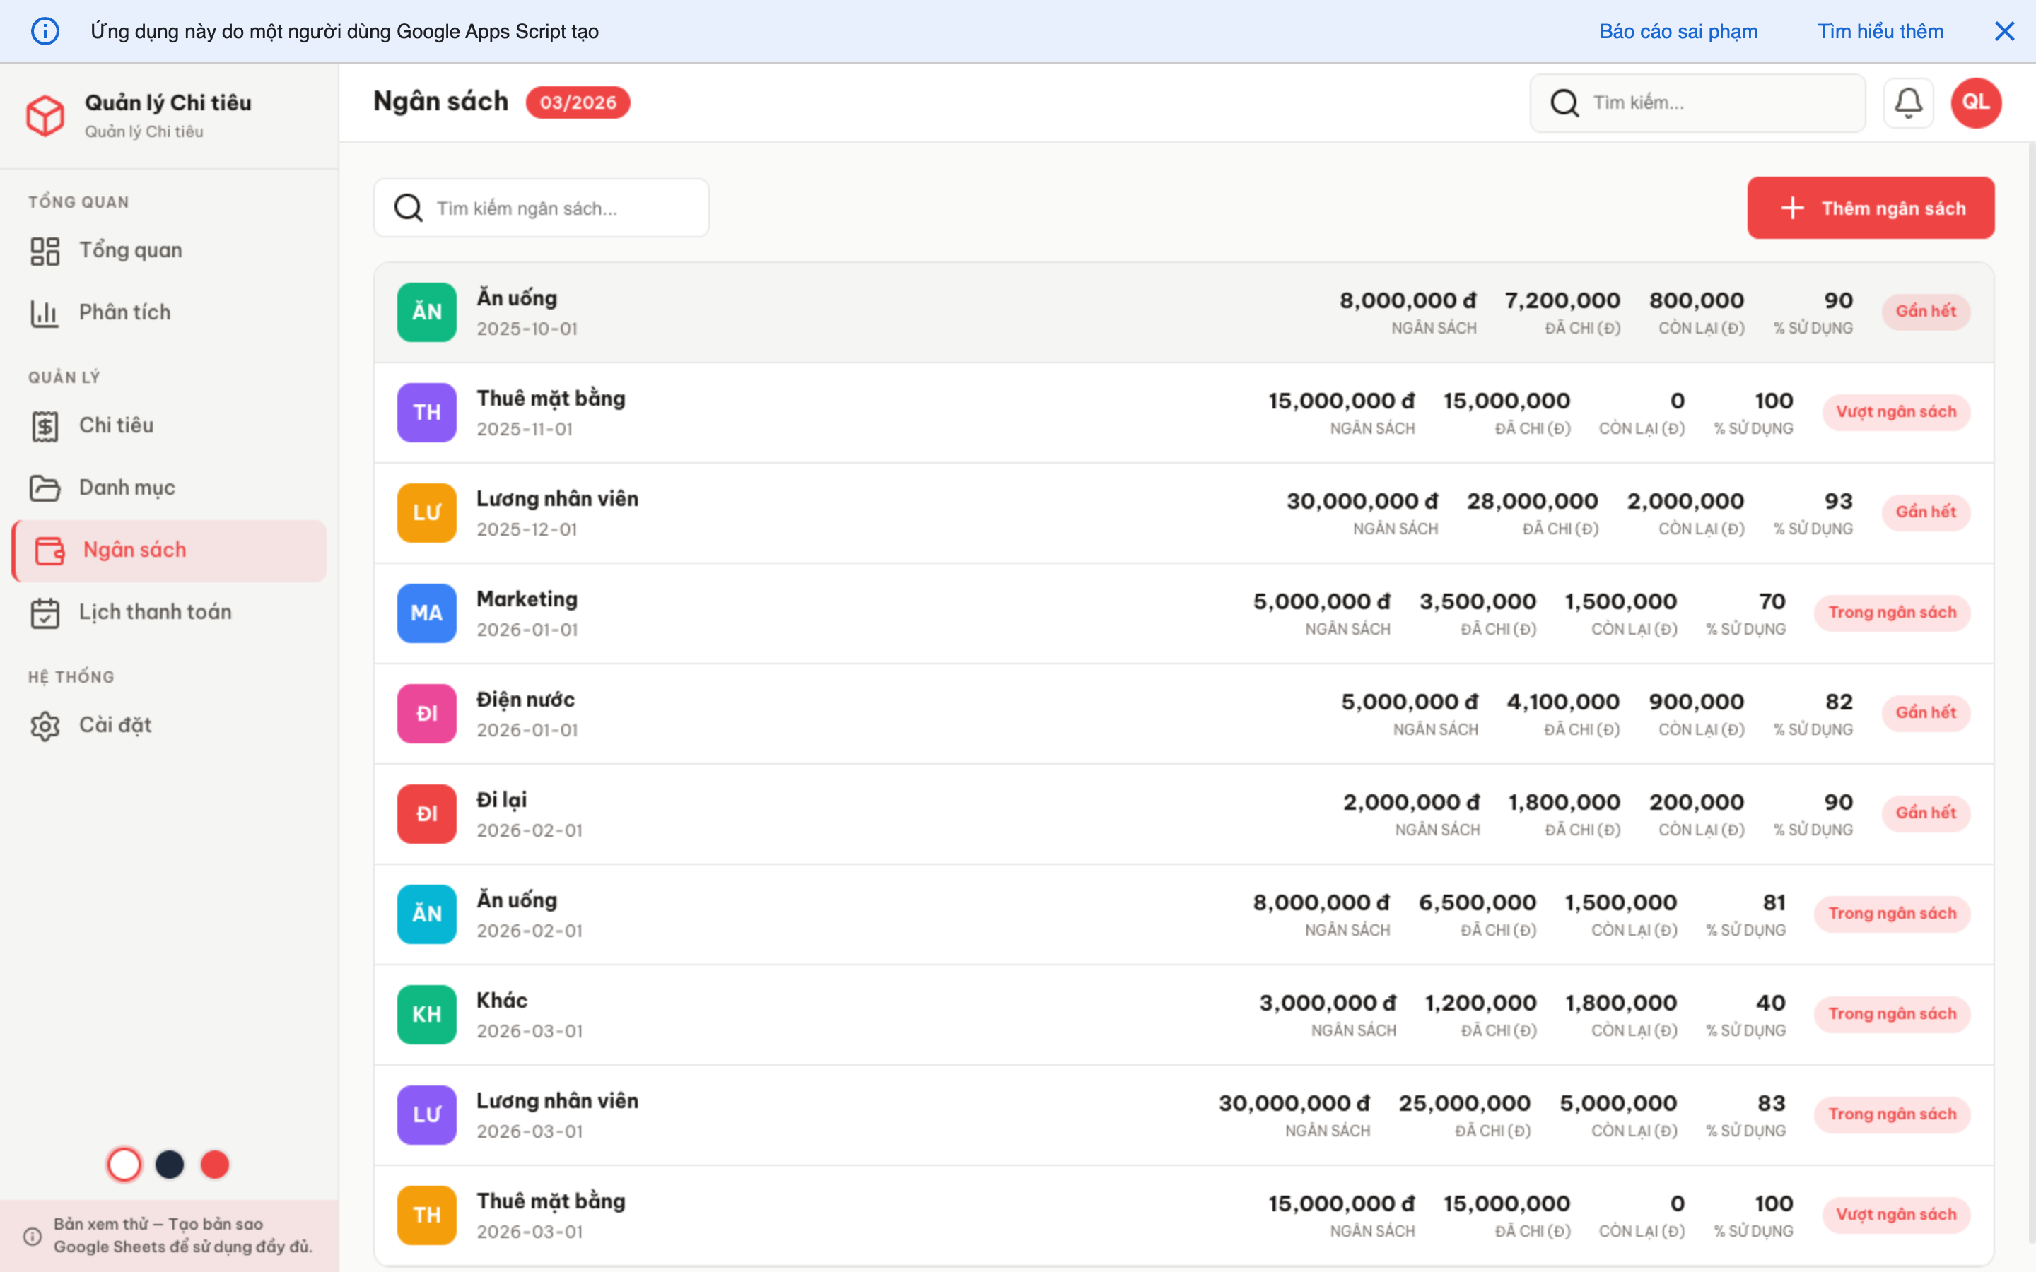Click the green KH Khác category icon
Viewport: 2036px width, 1272px height.
(426, 1014)
